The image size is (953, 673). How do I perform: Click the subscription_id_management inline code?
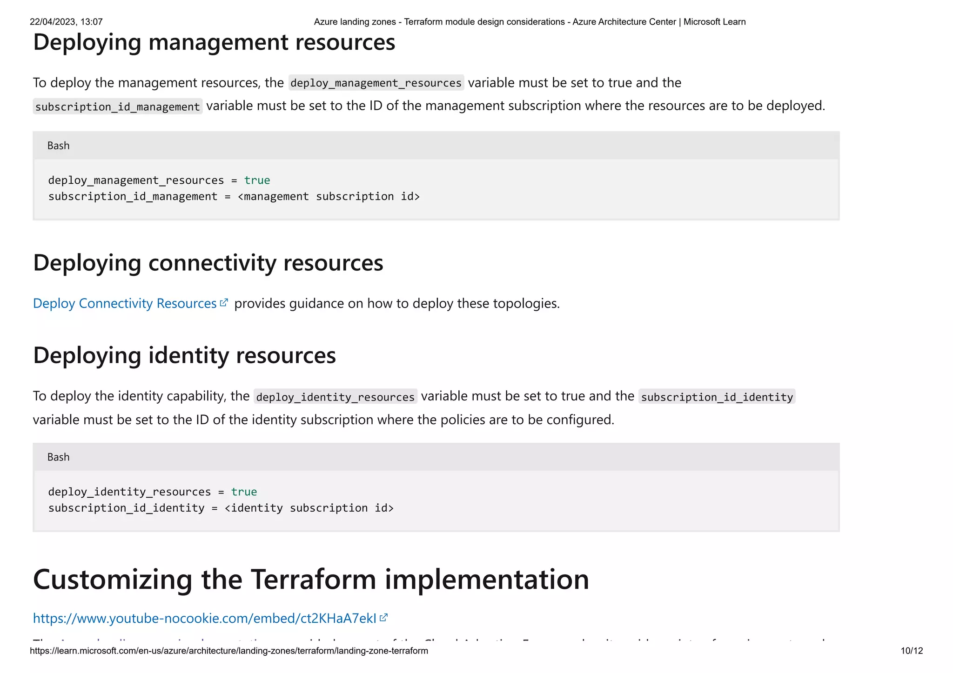tap(117, 107)
